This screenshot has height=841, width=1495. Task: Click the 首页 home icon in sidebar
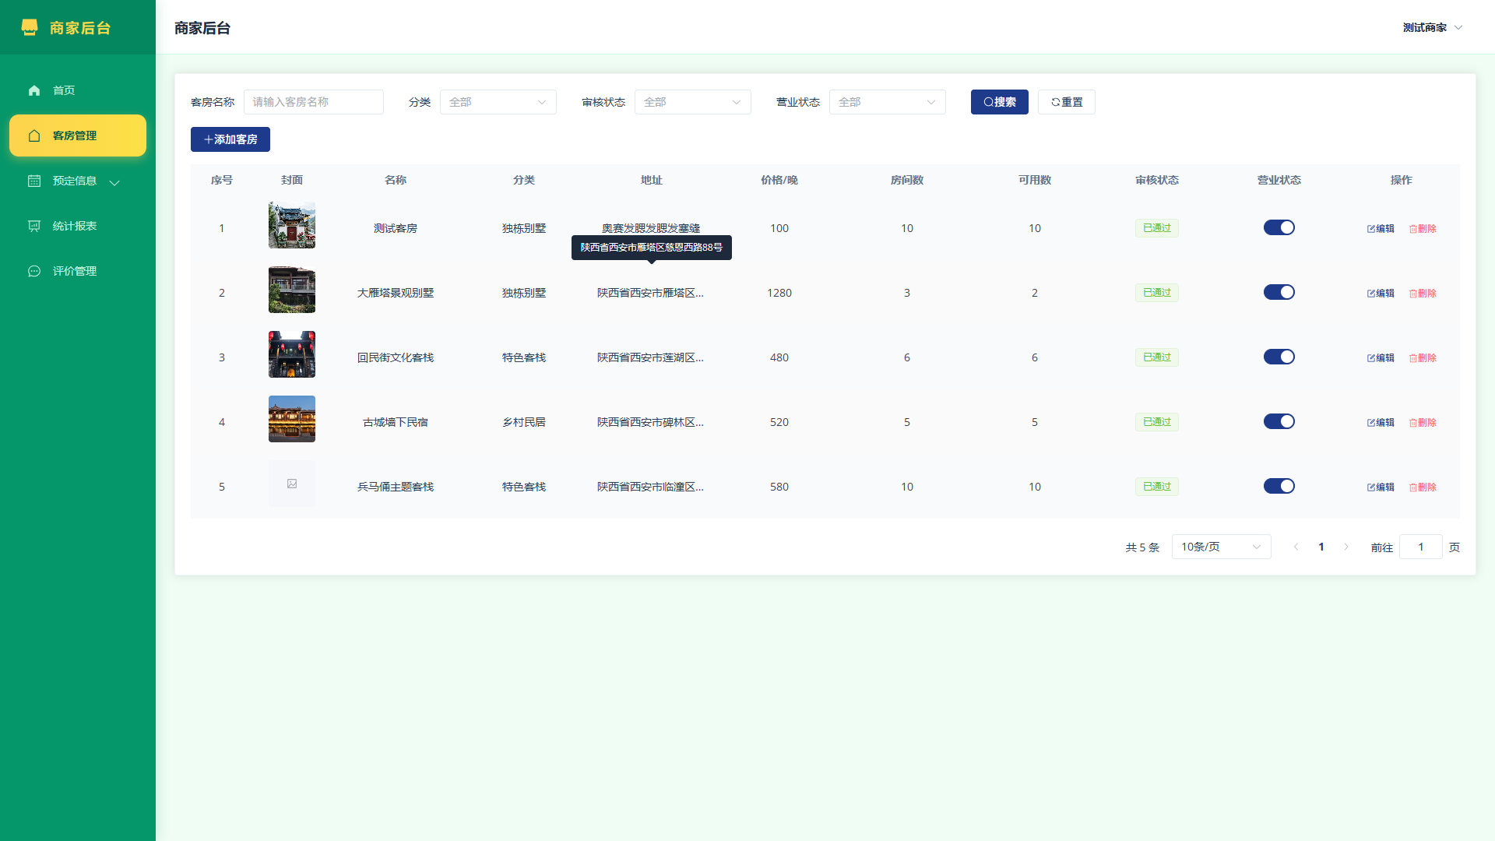coord(34,90)
